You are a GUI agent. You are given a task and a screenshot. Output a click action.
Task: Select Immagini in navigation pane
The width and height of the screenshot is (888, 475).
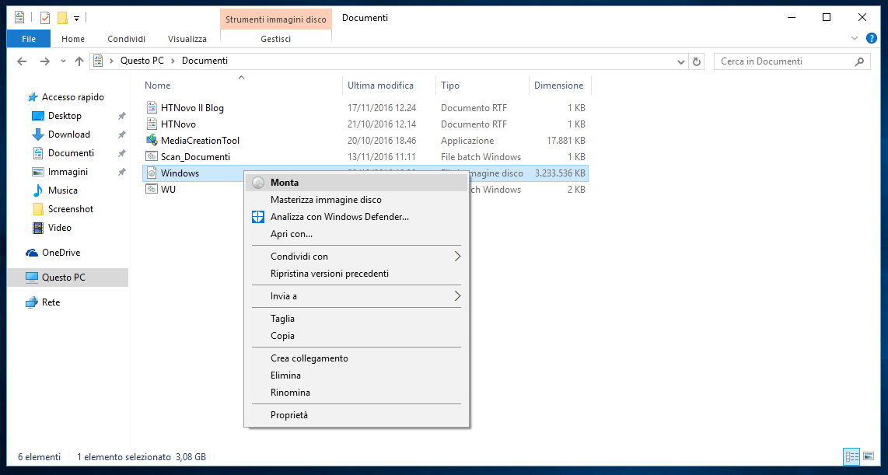coord(68,172)
